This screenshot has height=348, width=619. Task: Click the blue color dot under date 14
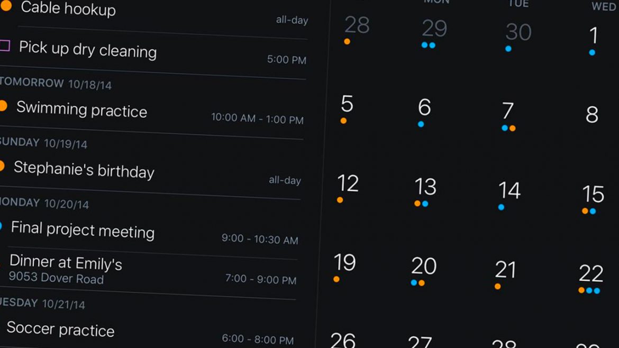click(x=500, y=206)
